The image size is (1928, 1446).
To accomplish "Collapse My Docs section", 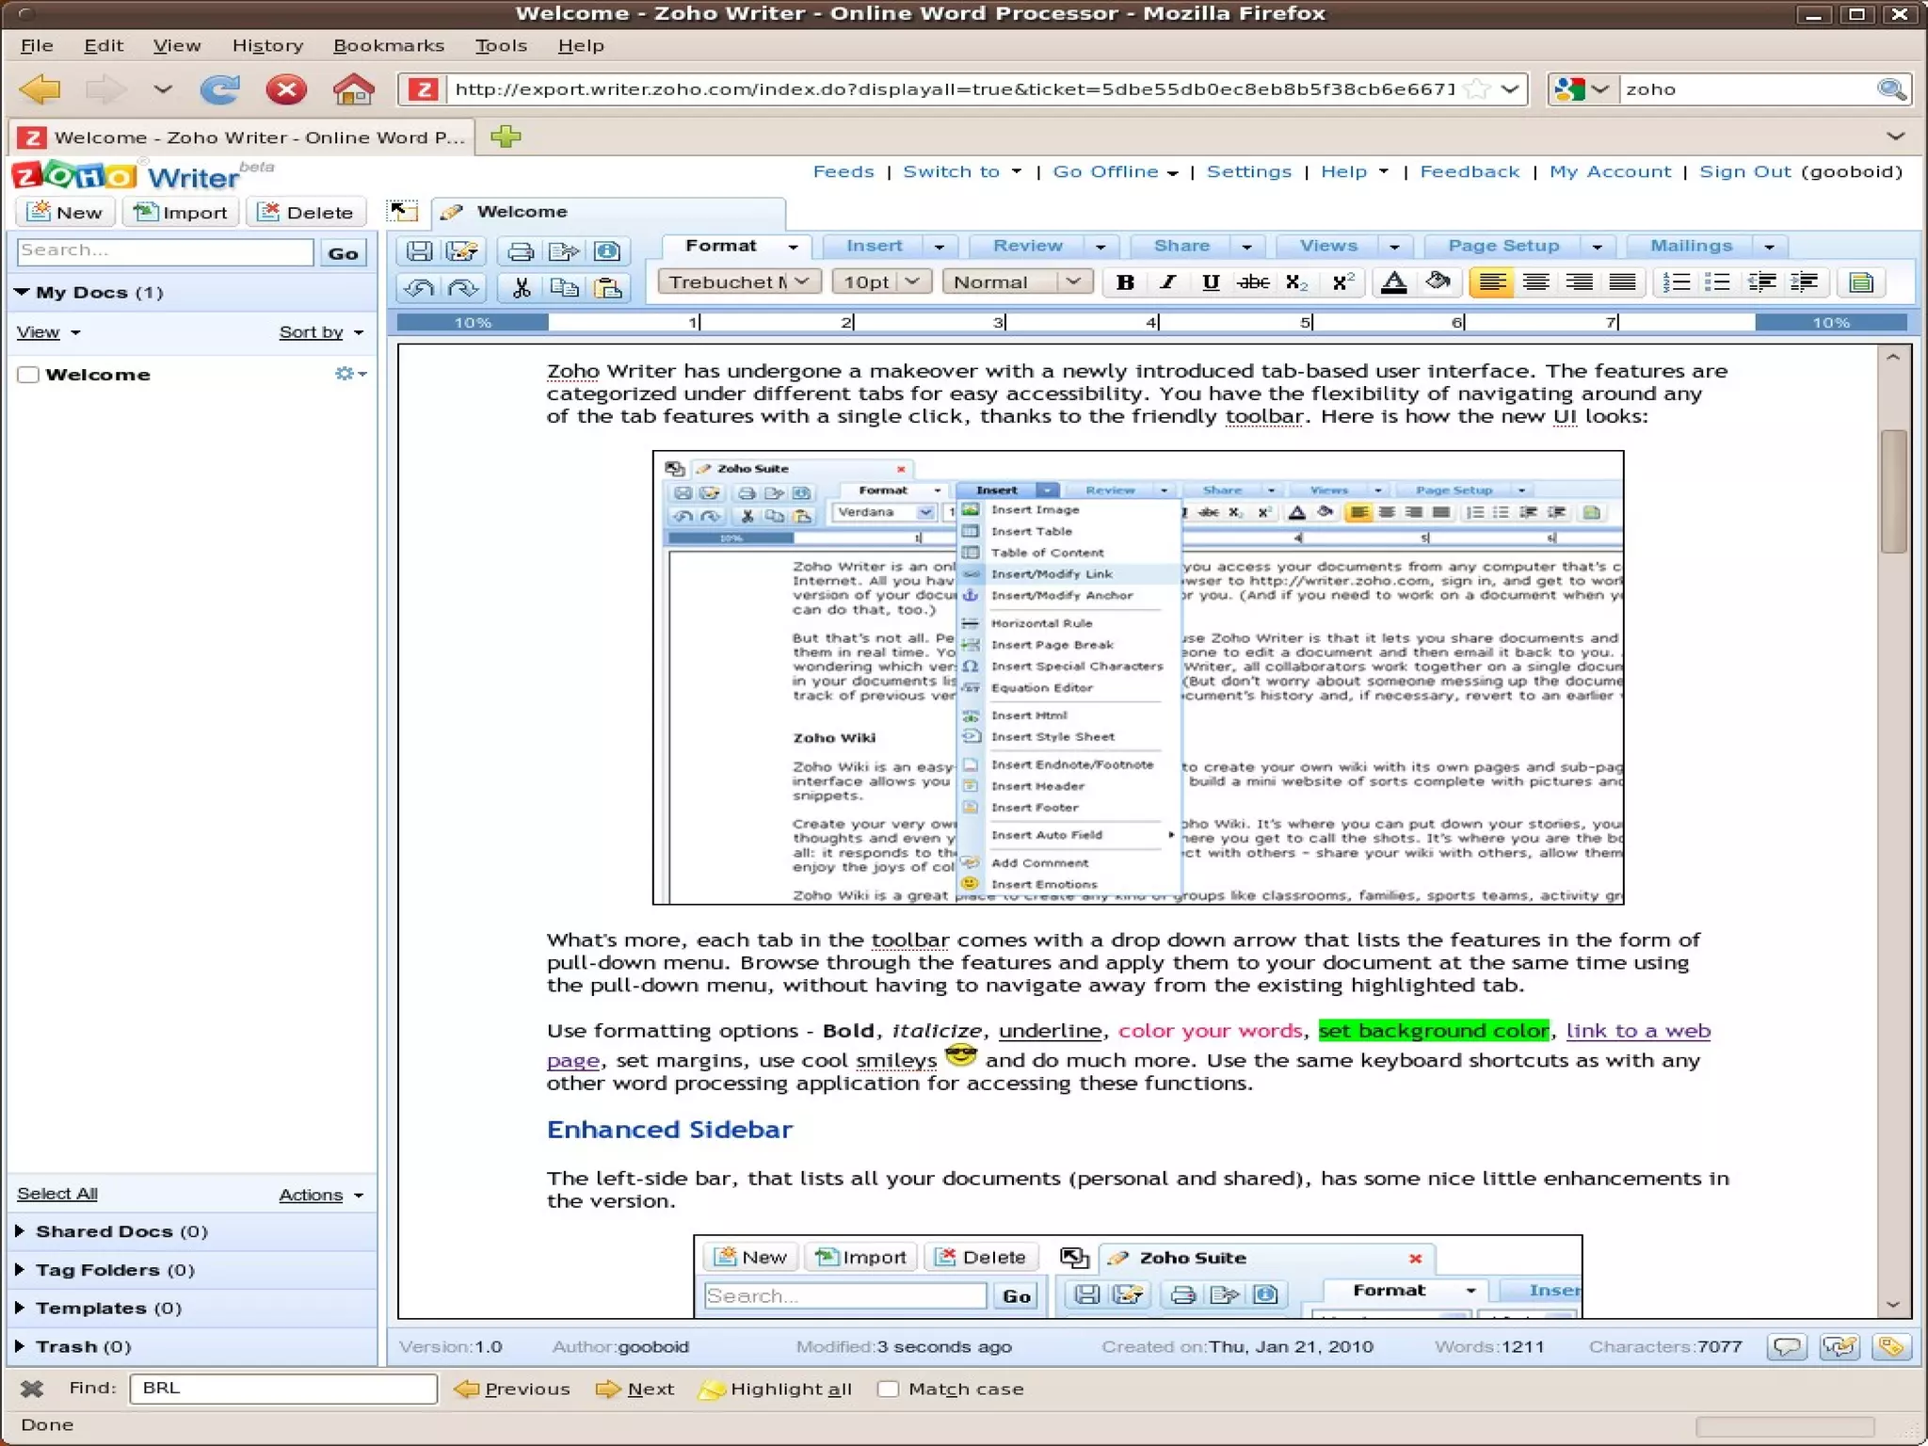I will [22, 292].
